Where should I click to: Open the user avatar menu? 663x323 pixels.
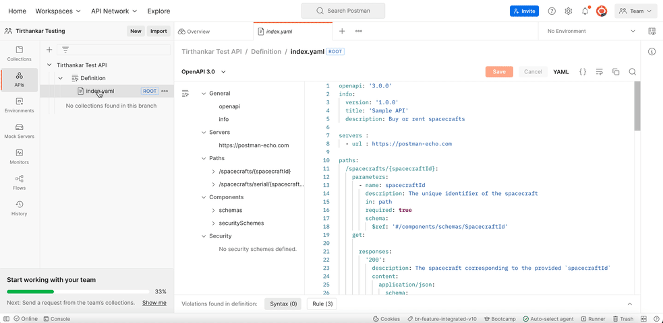(602, 11)
